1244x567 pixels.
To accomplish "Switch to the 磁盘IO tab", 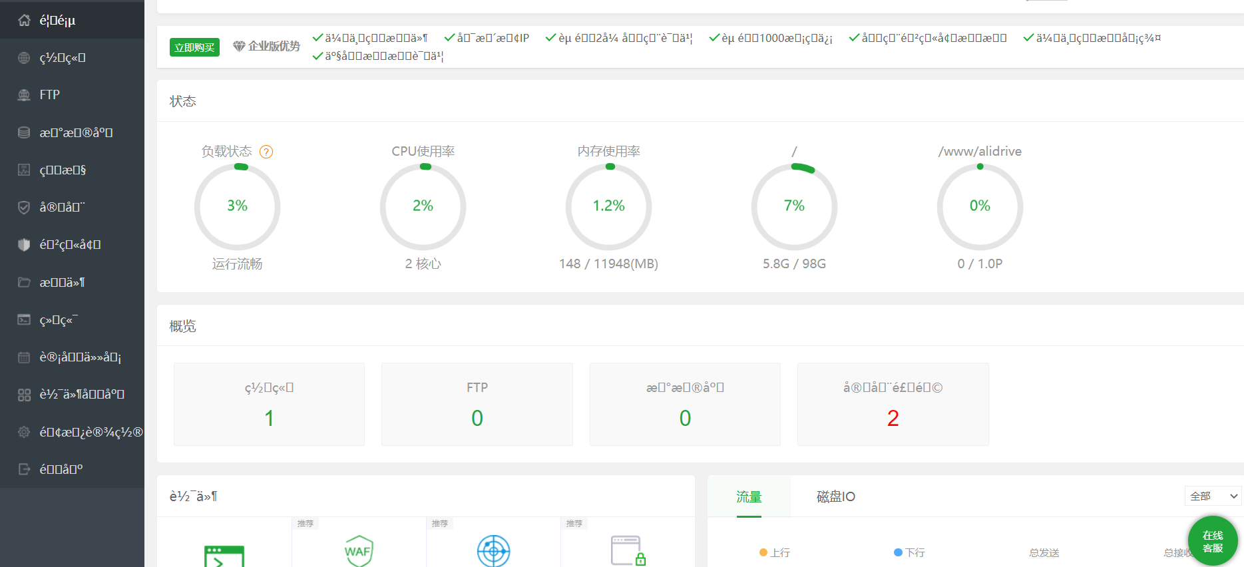I will 836,496.
